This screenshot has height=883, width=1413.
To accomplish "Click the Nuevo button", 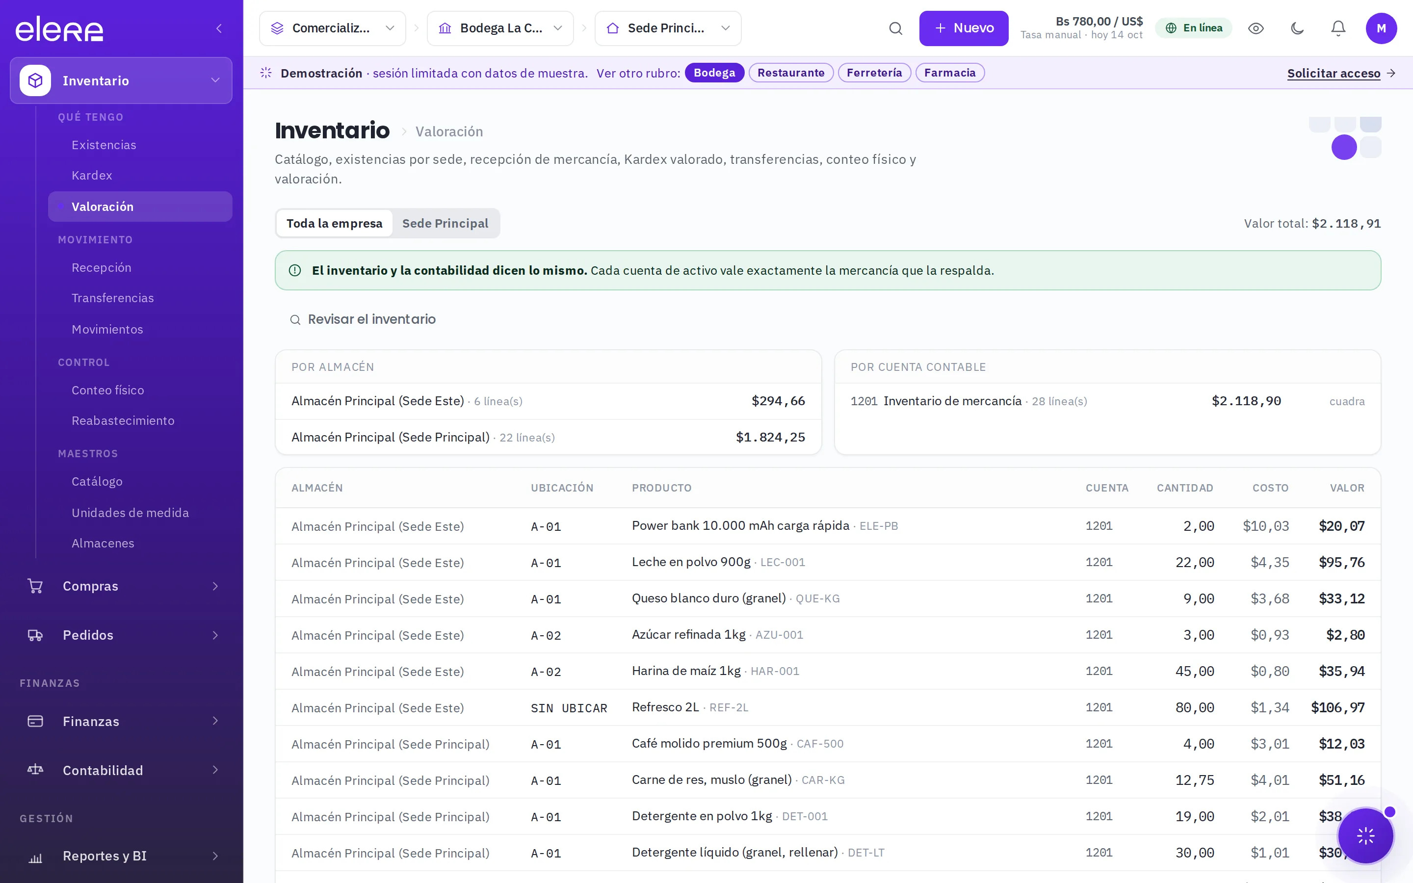I will click(x=964, y=28).
